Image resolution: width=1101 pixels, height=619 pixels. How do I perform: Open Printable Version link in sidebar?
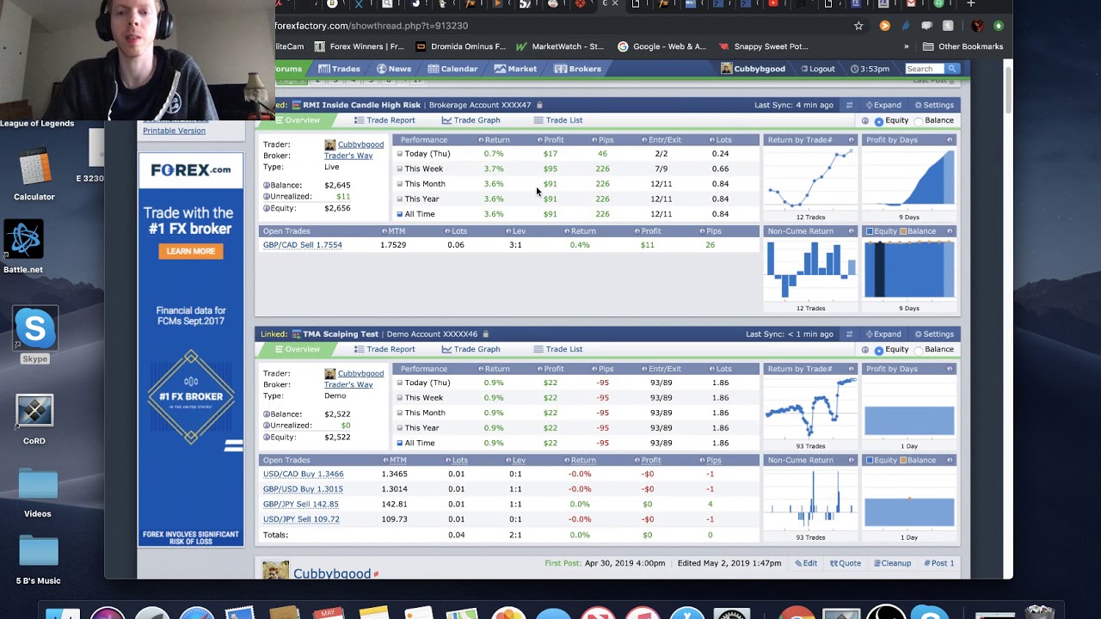tap(174, 131)
